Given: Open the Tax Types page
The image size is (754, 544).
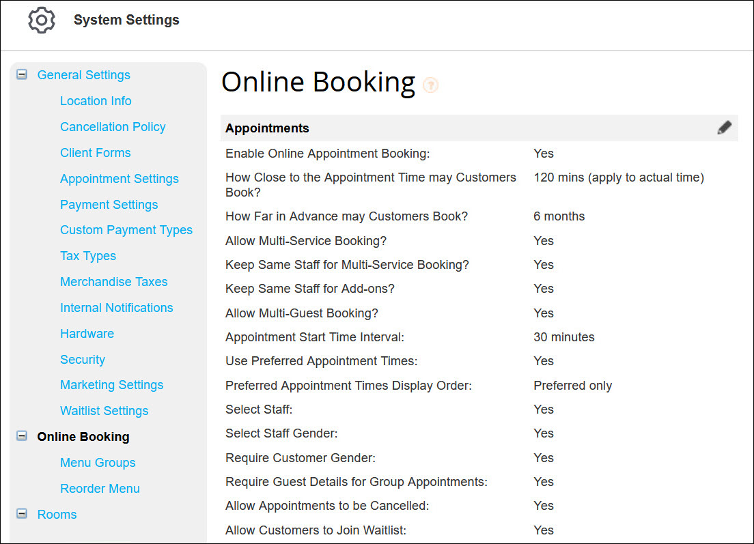Looking at the screenshot, I should (88, 256).
